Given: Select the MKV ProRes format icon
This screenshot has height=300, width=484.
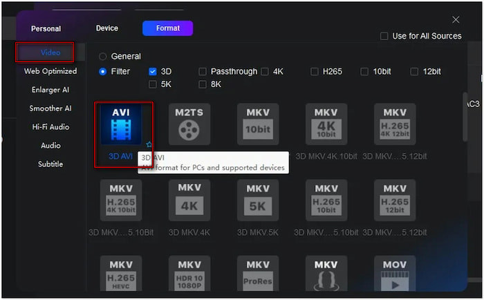Looking at the screenshot, I should 258,275.
